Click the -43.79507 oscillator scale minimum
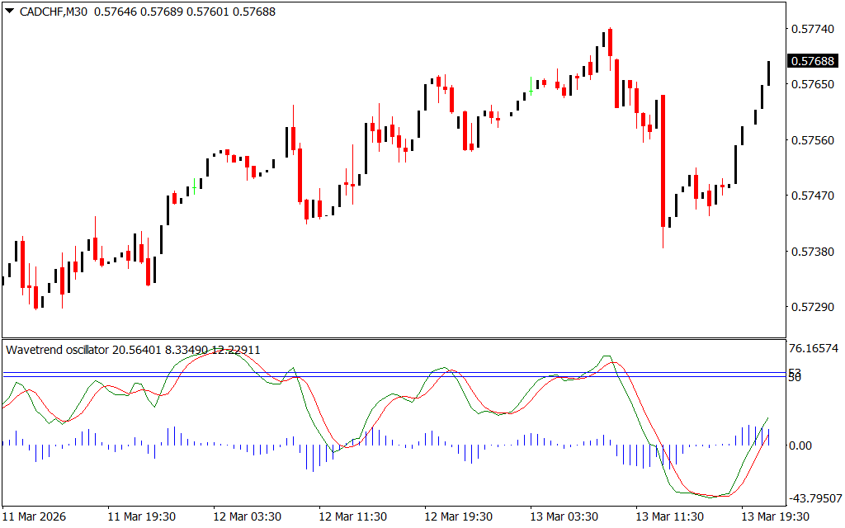 coord(812,498)
